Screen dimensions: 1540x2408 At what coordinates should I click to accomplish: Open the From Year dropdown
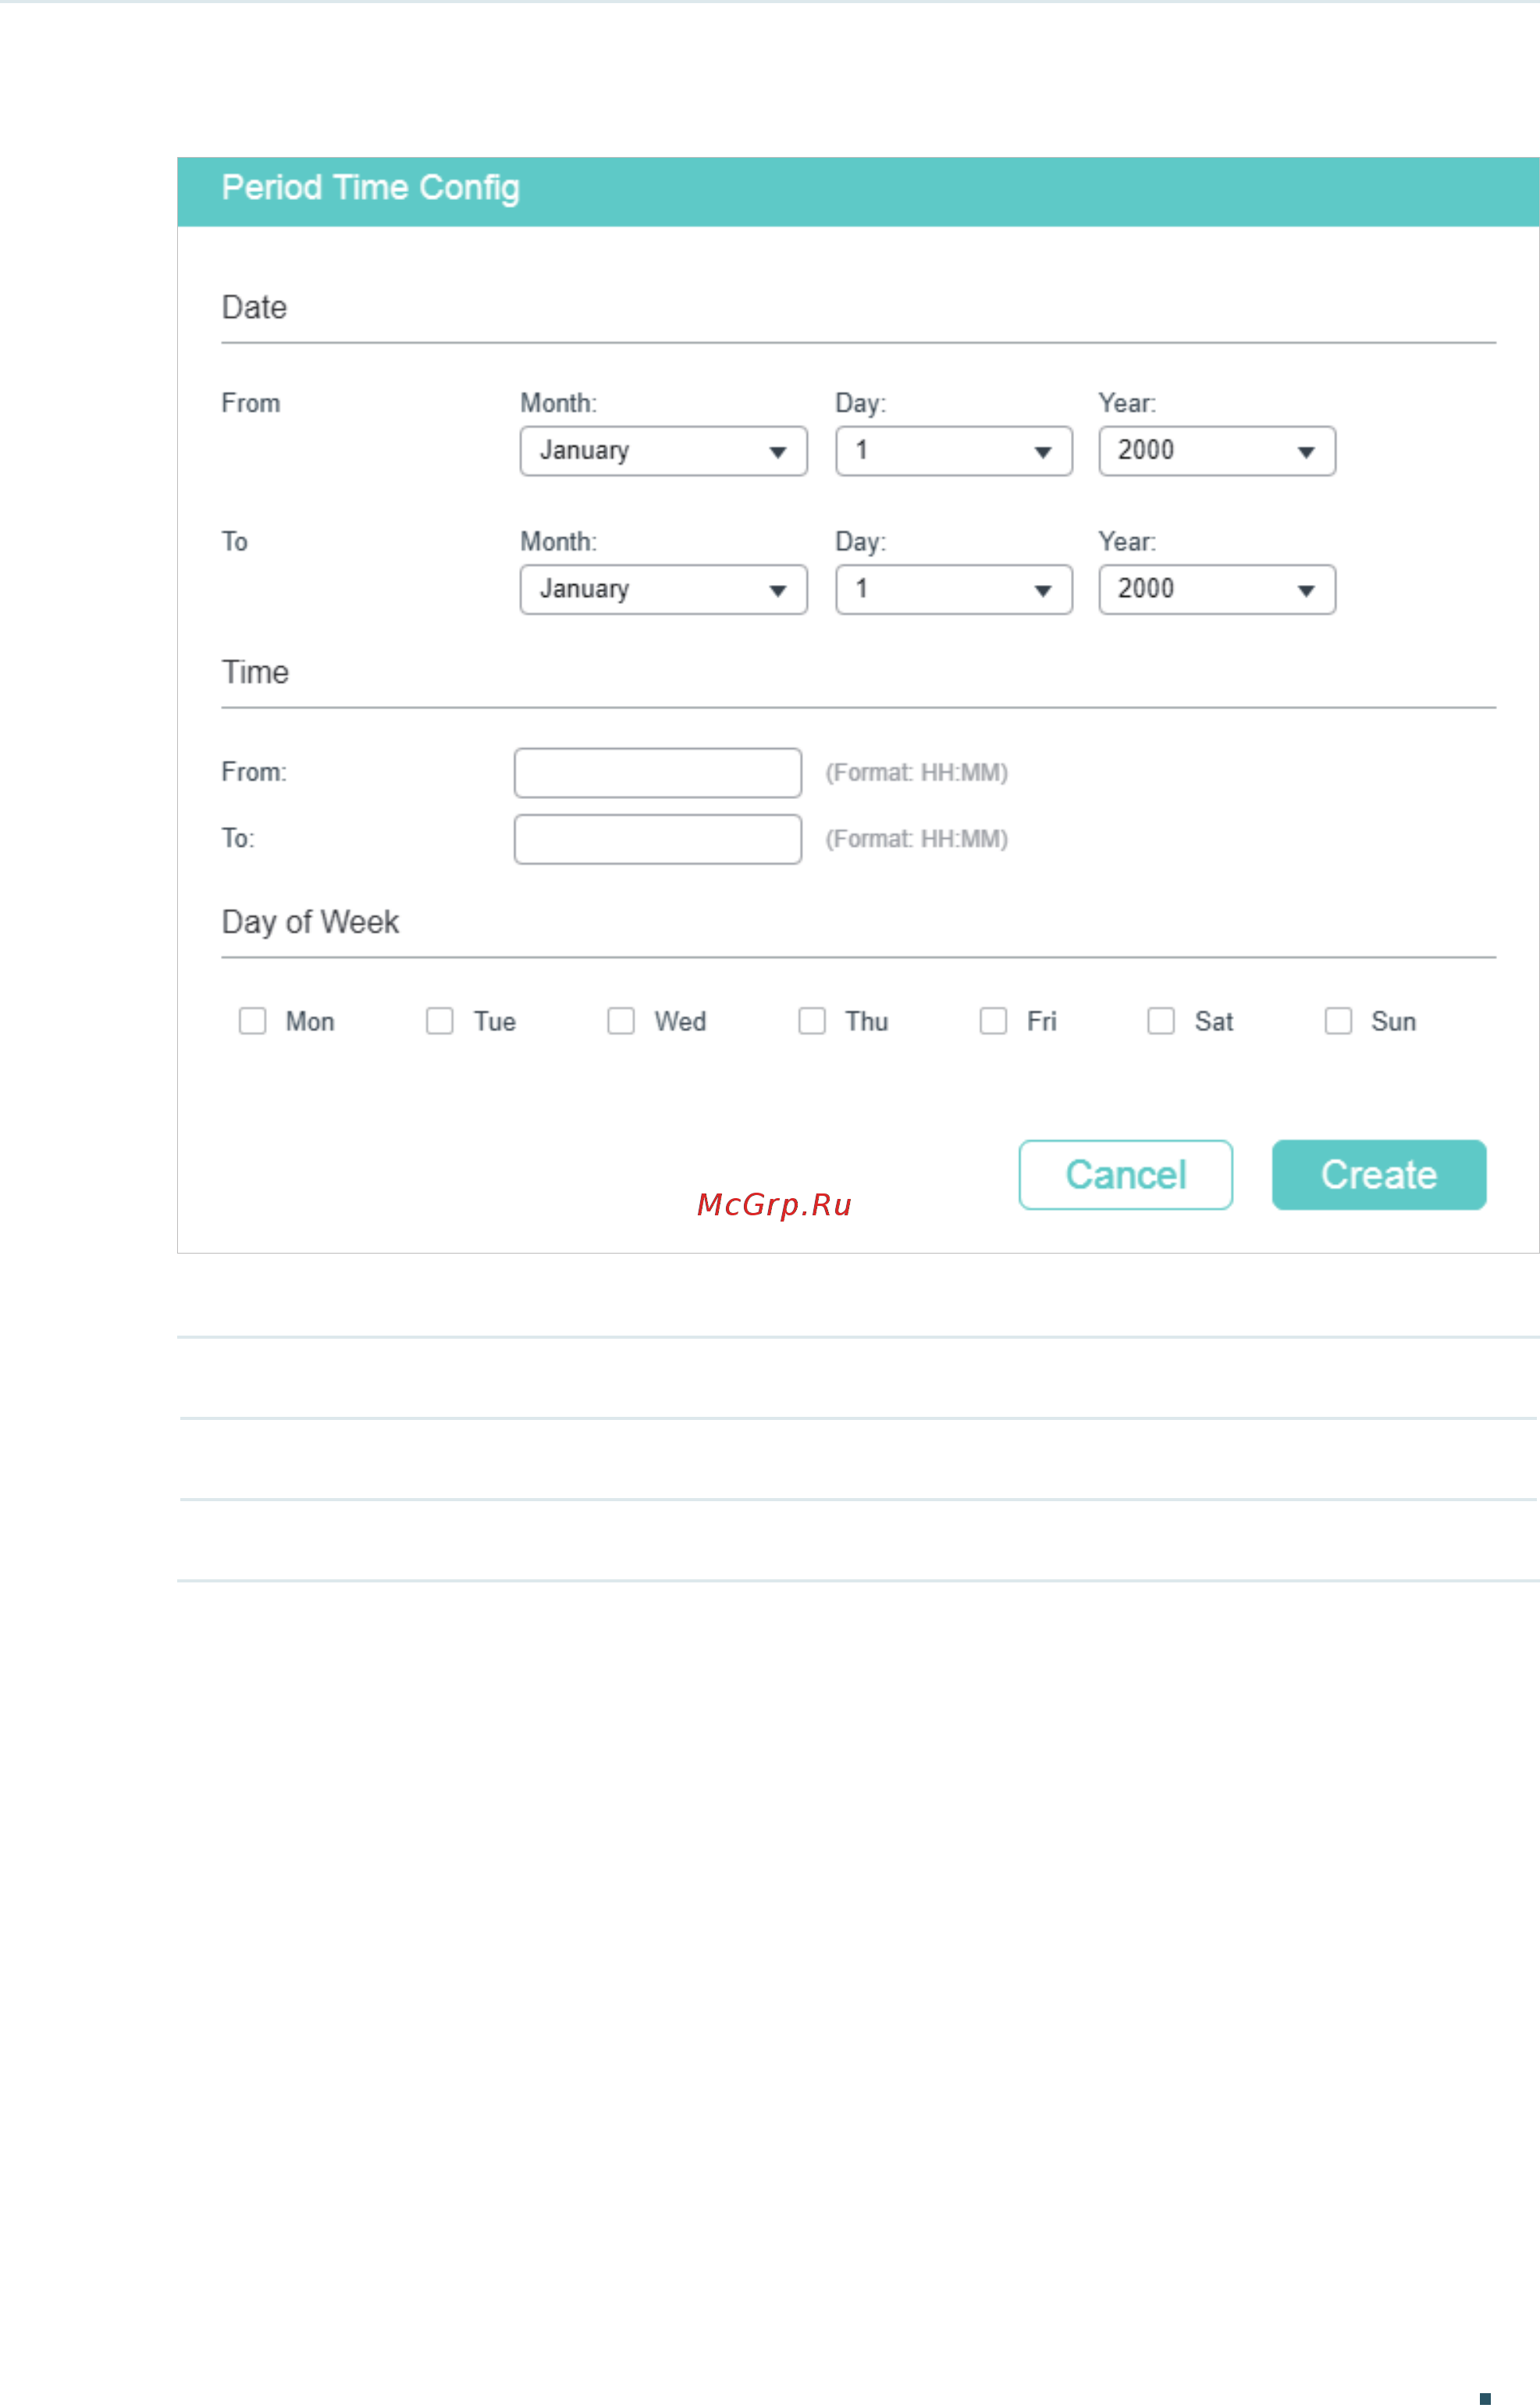click(x=1217, y=451)
